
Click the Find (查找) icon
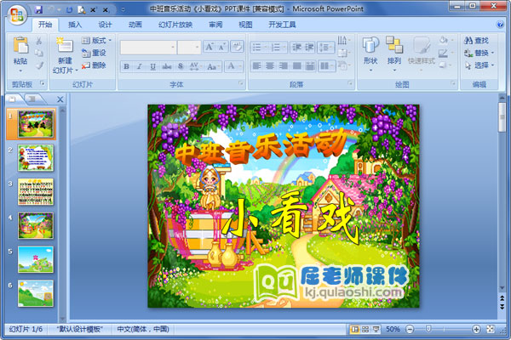point(477,40)
